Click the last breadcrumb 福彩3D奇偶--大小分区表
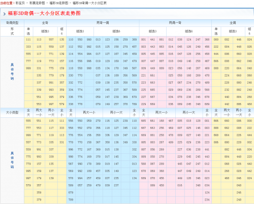The image size is (254, 204). [x=89, y=3]
